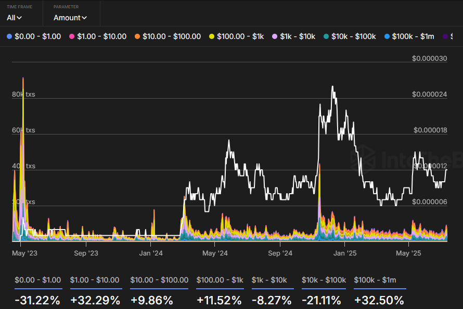Click the $0.000018 price axis label

click(x=430, y=130)
